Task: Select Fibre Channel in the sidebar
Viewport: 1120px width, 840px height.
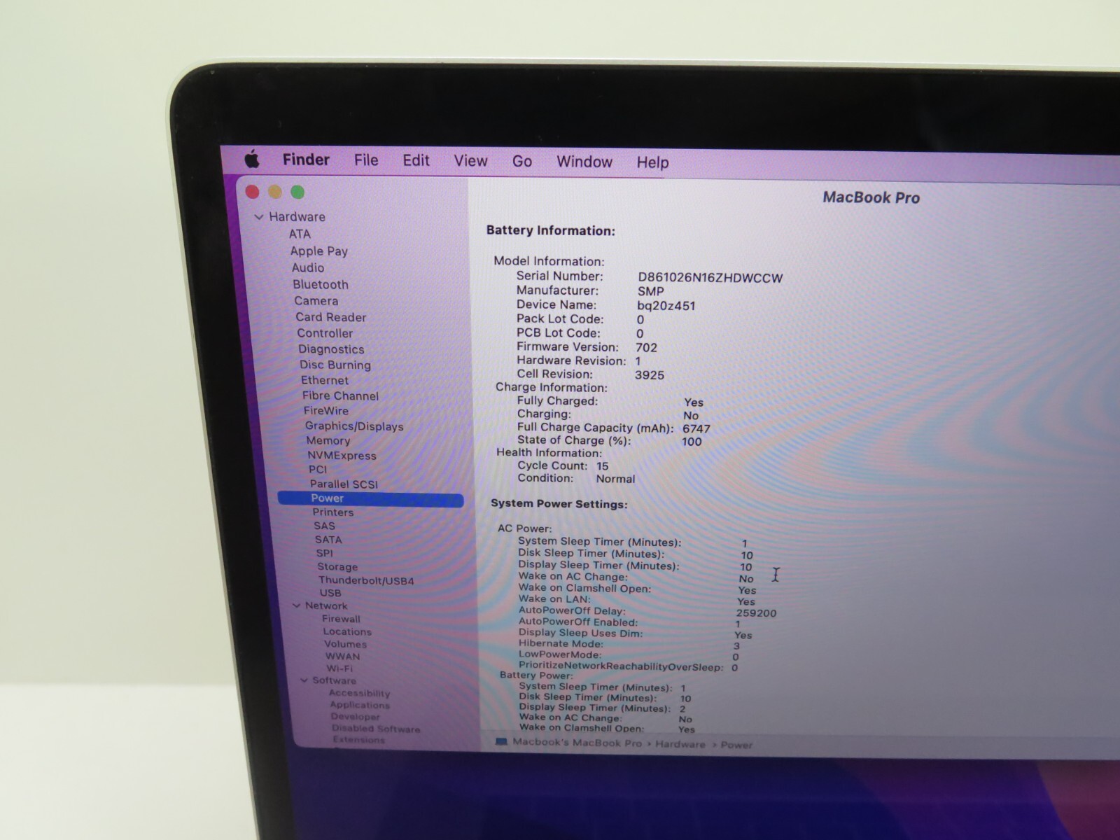Action: point(340,395)
